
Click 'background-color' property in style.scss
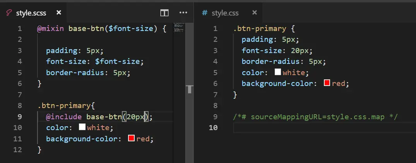pyautogui.click(x=81, y=139)
